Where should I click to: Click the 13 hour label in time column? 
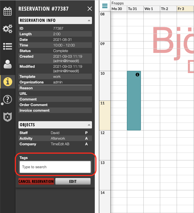103,163
